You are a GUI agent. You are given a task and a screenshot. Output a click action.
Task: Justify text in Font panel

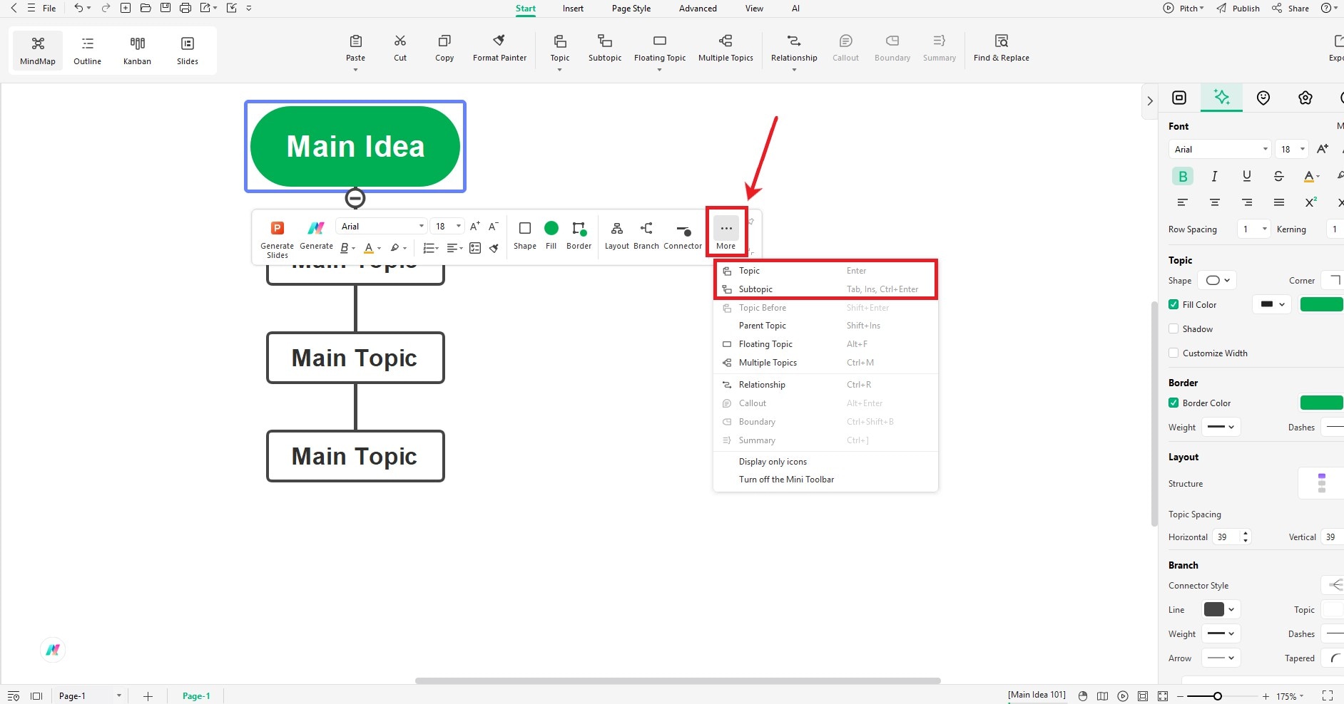pos(1278,202)
